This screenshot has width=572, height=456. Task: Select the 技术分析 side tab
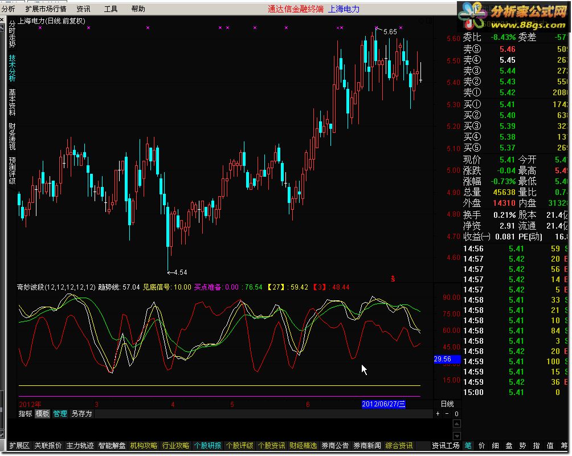[12, 68]
